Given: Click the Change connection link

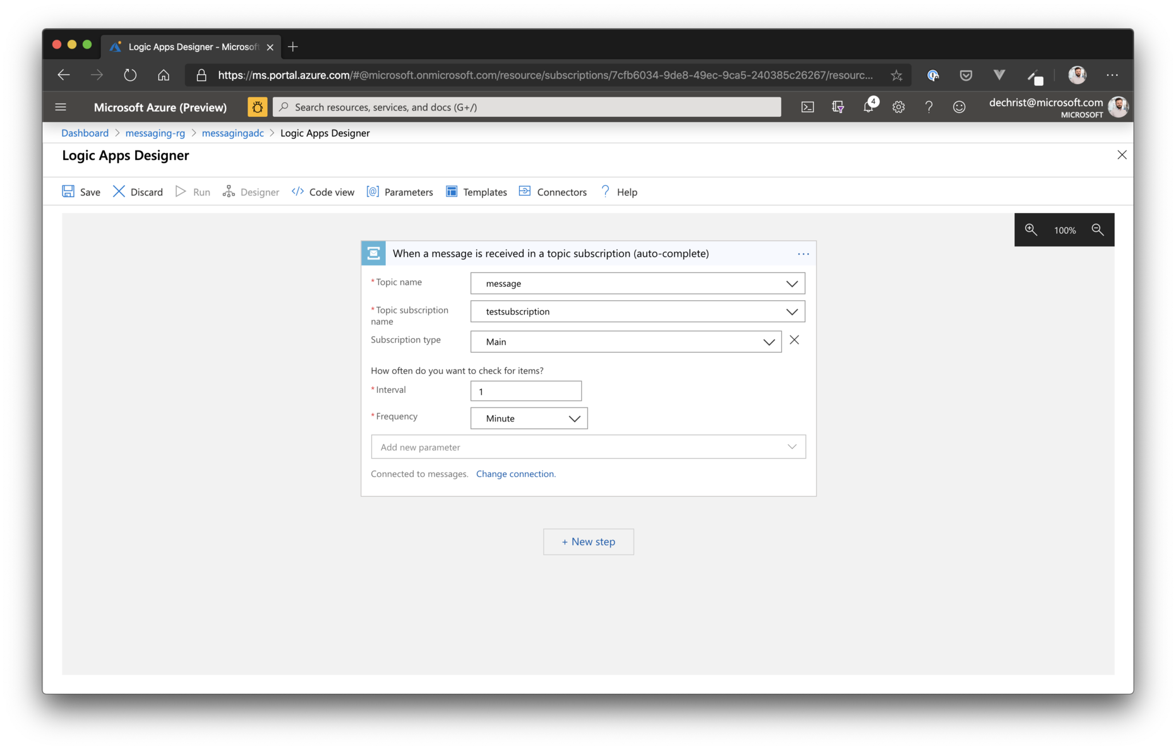Looking at the screenshot, I should [x=515, y=474].
